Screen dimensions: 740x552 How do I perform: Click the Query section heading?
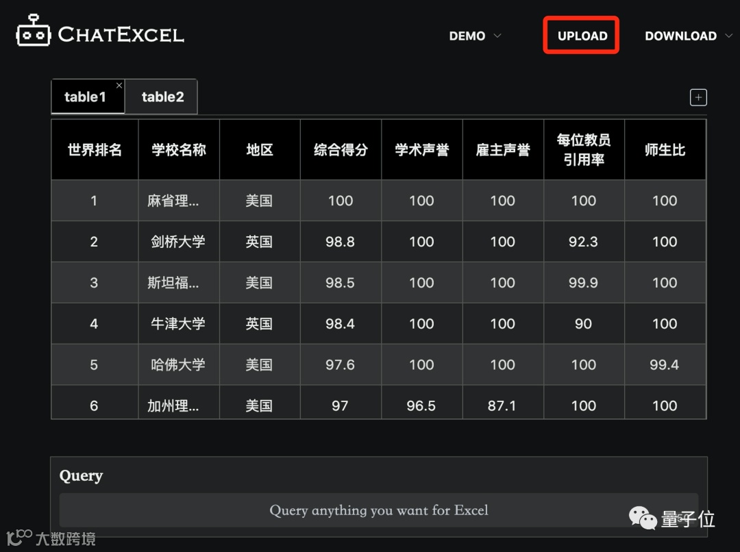[81, 475]
